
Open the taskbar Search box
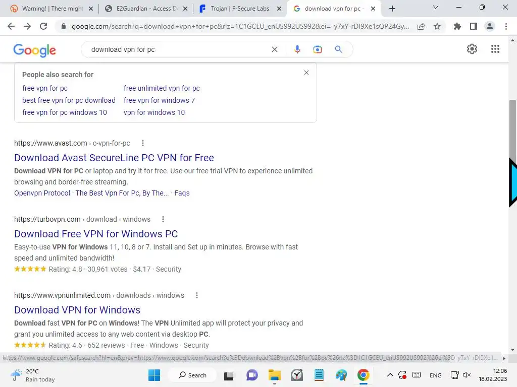point(192,375)
